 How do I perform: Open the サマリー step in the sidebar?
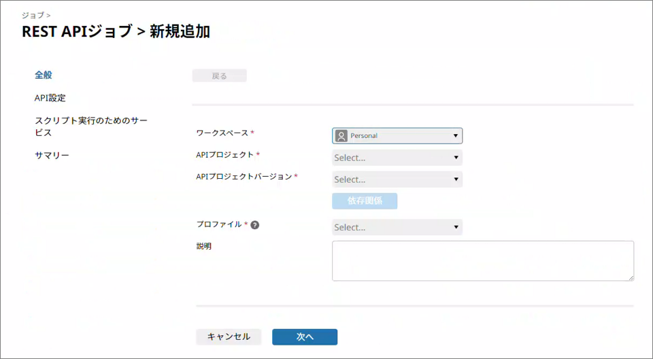[x=52, y=155]
